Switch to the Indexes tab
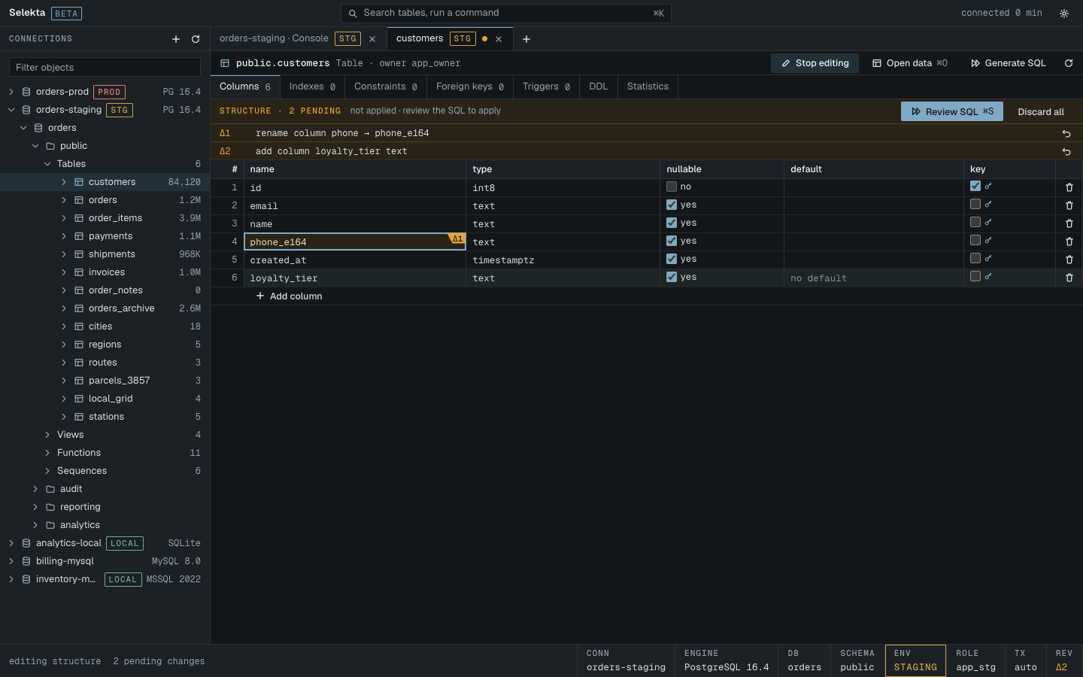 (x=312, y=87)
